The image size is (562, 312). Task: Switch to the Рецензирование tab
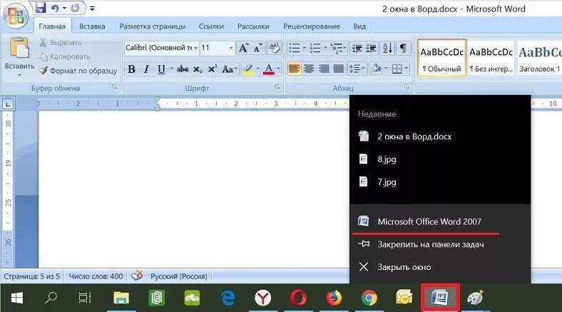(x=312, y=26)
